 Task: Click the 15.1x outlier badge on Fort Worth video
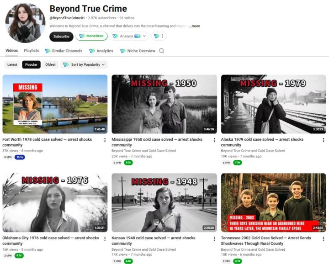[20, 157]
